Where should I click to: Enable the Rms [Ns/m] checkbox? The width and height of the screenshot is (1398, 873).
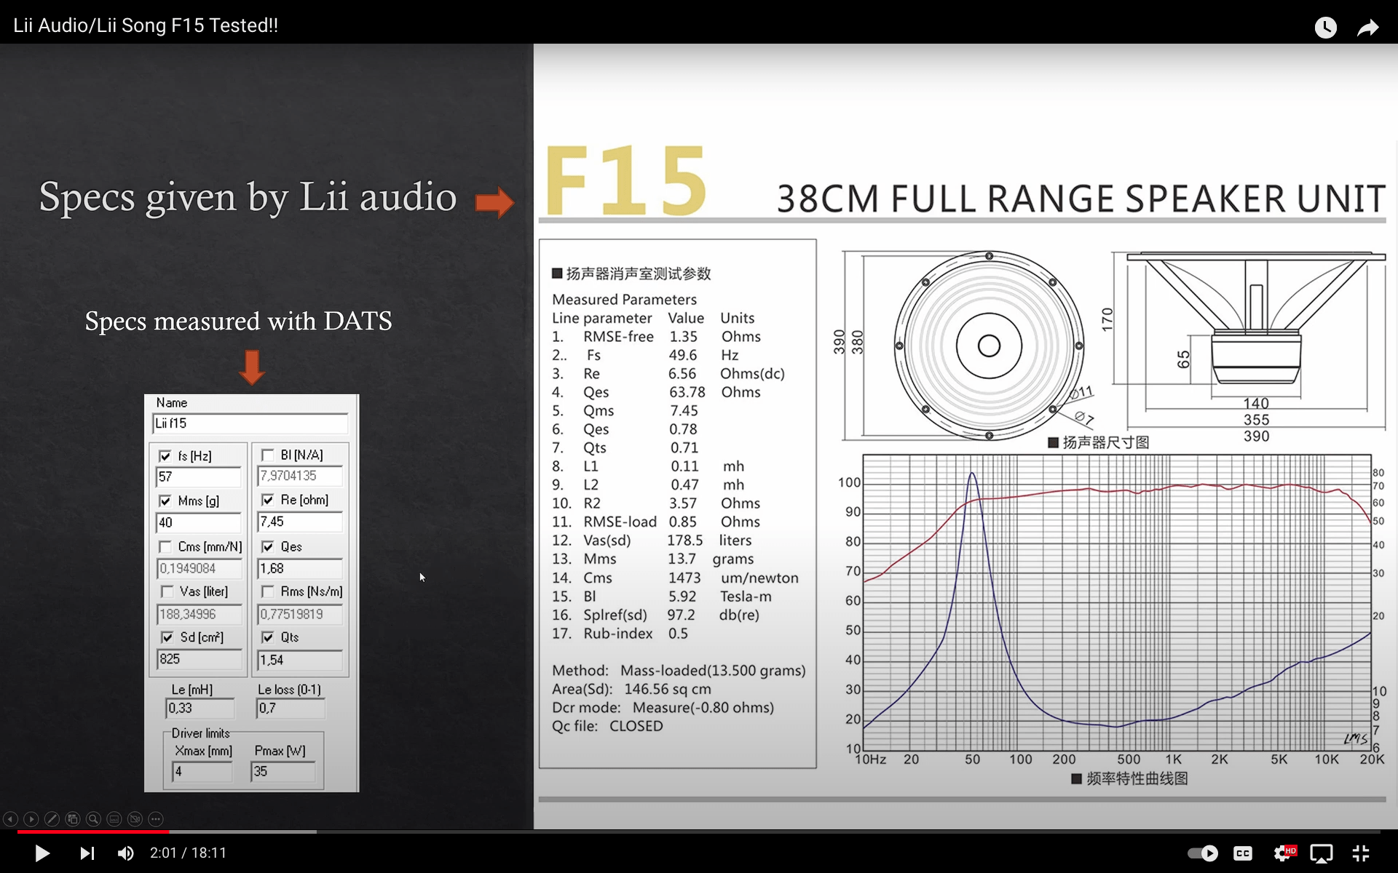pyautogui.click(x=268, y=591)
